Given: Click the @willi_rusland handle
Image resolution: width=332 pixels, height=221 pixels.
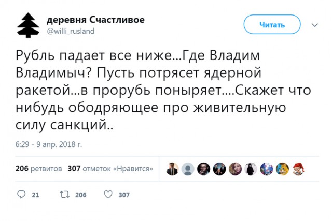Looking at the screenshot, I should (71, 31).
